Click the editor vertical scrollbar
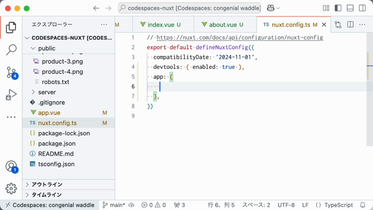373x210 pixels. point(370,89)
